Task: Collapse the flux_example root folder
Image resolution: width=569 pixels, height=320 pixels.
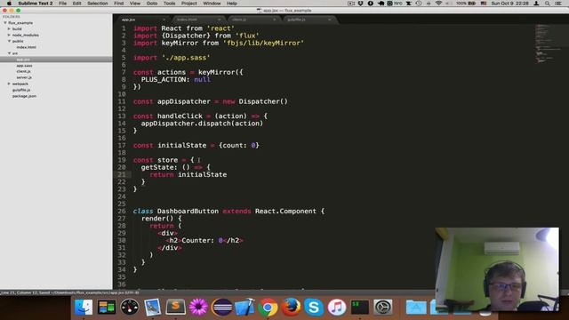Action: coord(5,23)
